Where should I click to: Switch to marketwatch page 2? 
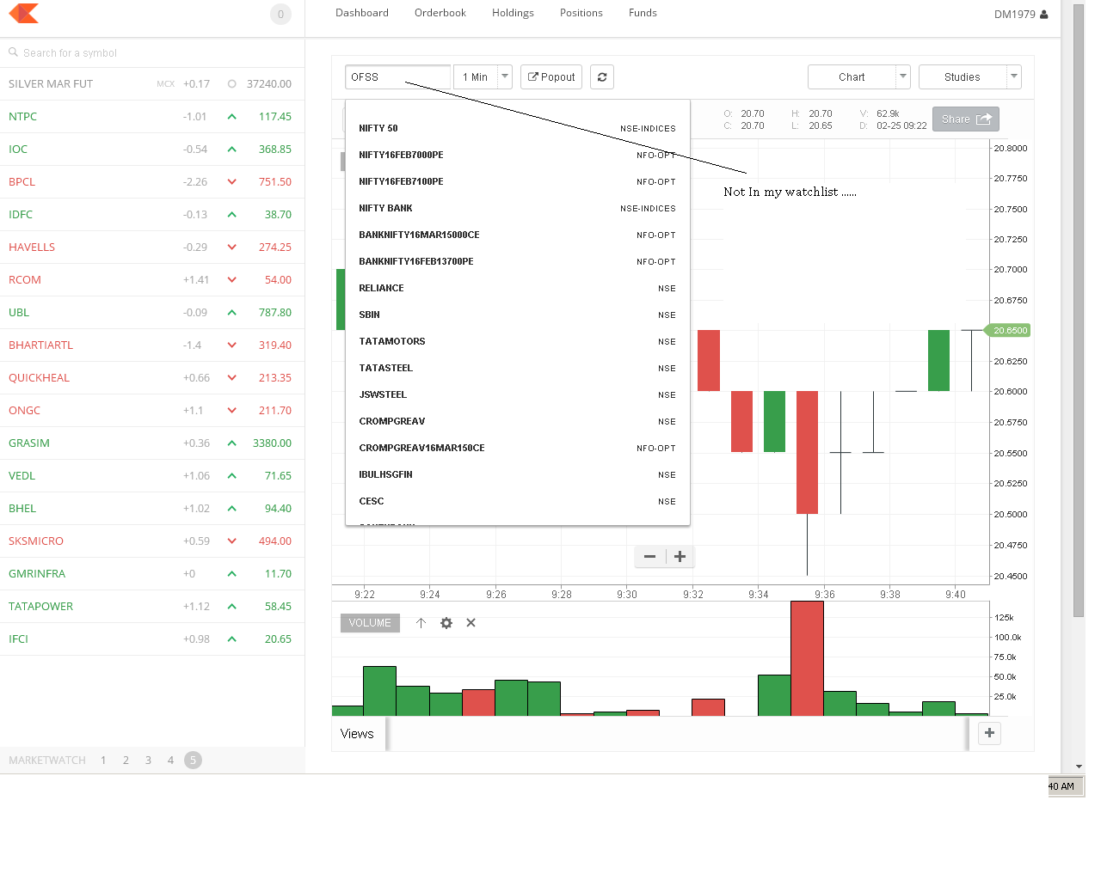point(126,761)
